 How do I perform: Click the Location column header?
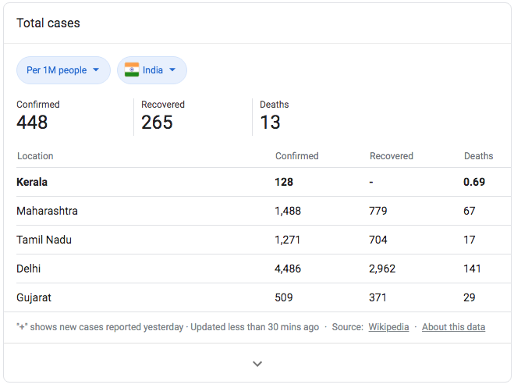(35, 156)
